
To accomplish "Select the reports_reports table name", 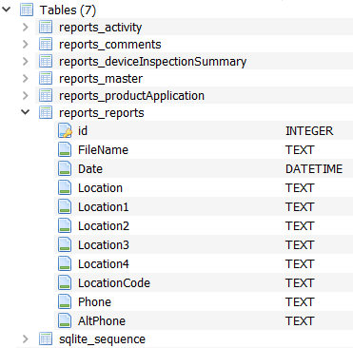I will tap(102, 113).
